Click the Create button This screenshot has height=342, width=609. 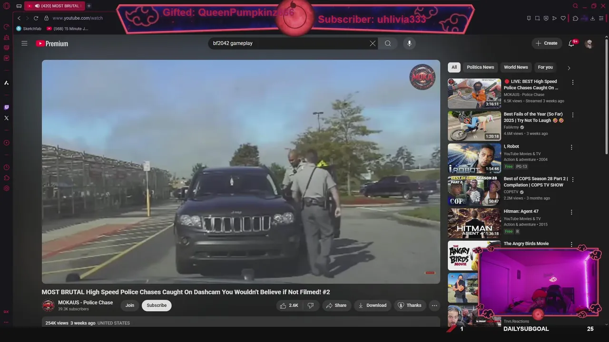[546, 43]
